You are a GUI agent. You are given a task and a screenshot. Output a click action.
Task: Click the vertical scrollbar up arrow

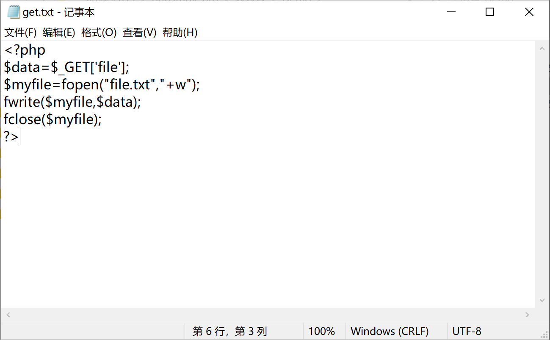coord(542,49)
